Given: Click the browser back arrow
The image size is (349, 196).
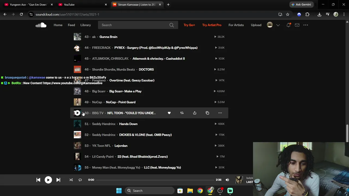Looking at the screenshot, I should pos(5,14).
